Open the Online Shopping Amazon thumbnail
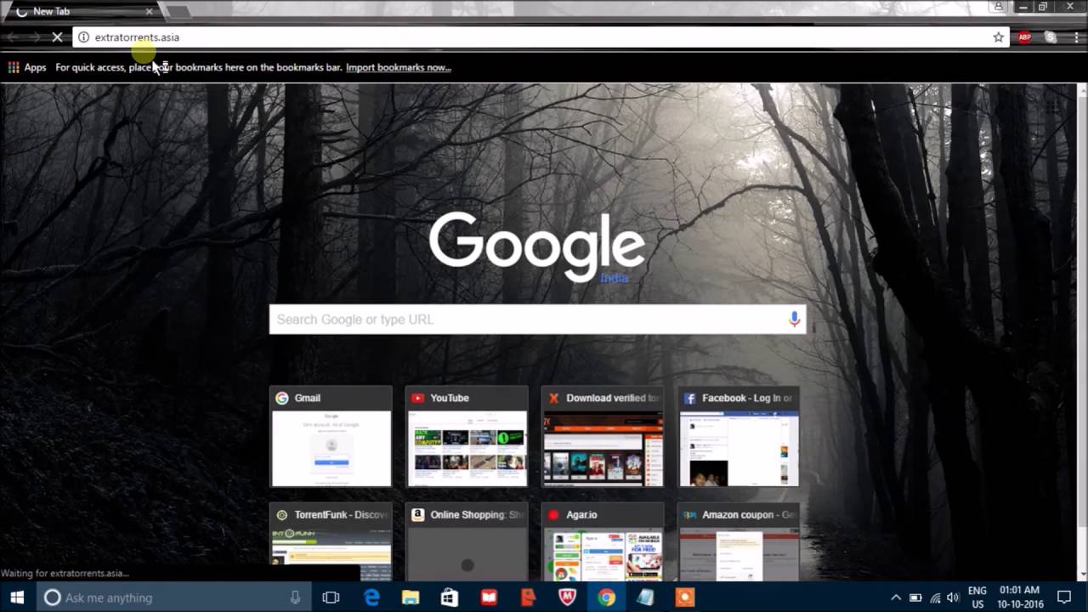The width and height of the screenshot is (1088, 612). click(x=467, y=541)
